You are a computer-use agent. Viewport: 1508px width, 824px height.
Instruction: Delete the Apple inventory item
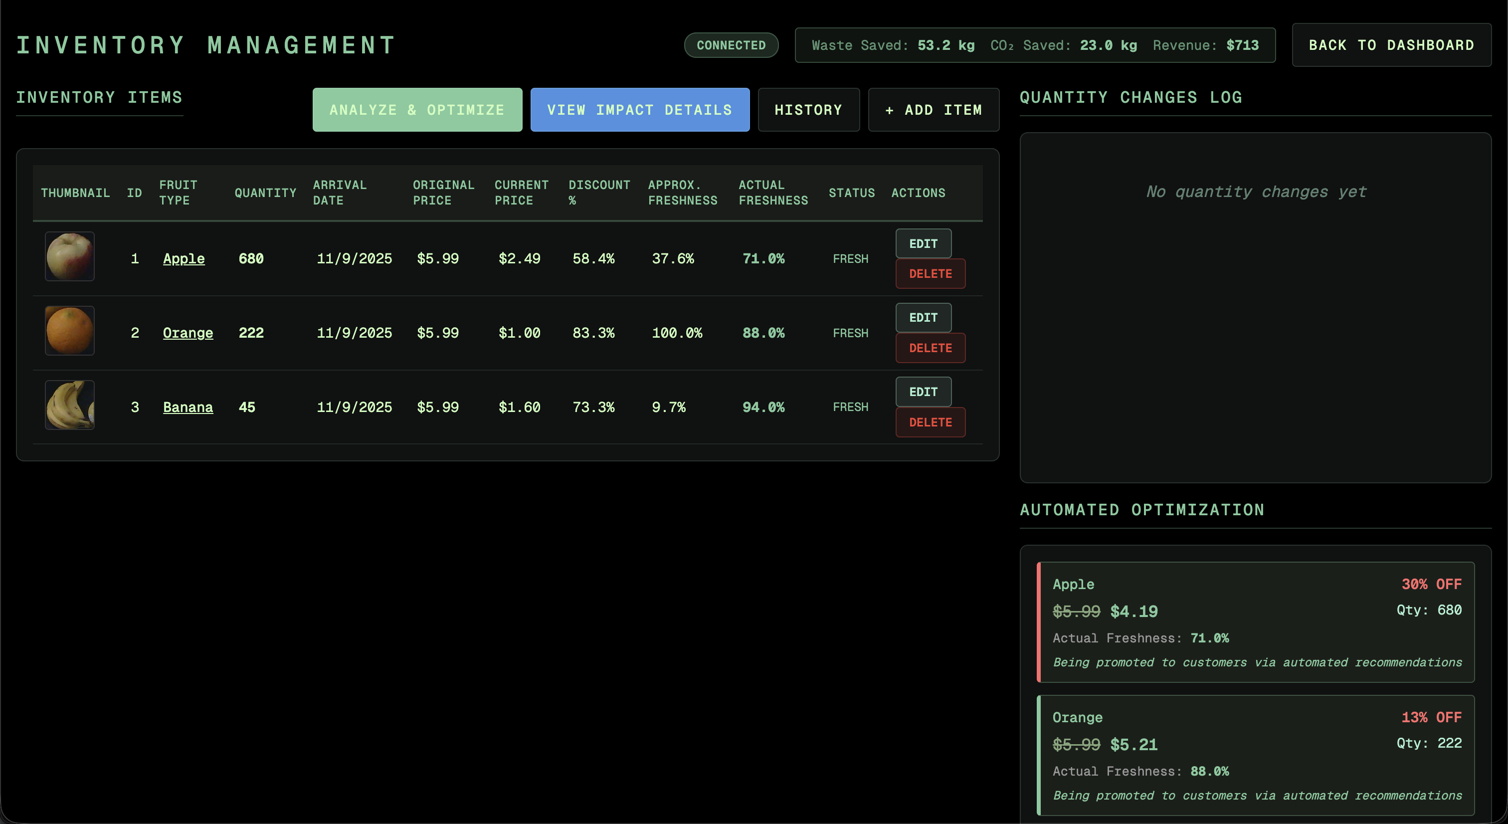pyautogui.click(x=930, y=273)
